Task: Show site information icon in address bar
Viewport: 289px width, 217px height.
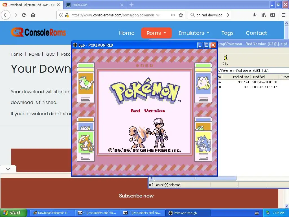Action: point(61,15)
